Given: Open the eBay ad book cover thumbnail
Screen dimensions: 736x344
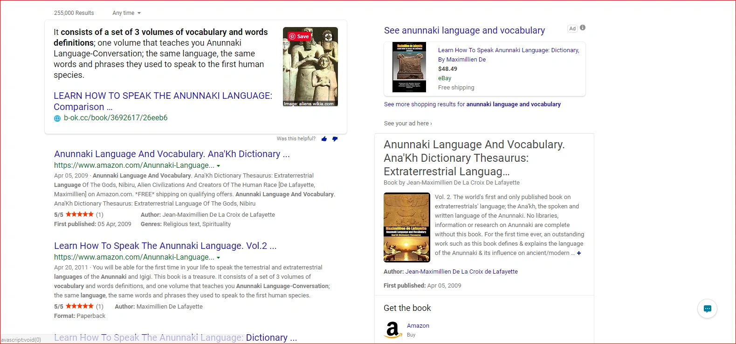Looking at the screenshot, I should point(409,68).
